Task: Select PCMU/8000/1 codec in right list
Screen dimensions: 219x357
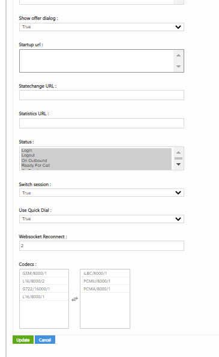Action: [x=105, y=281]
